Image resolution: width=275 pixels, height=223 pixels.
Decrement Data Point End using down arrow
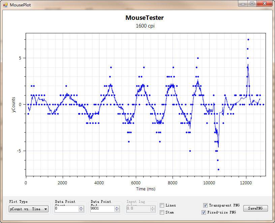point(117,210)
